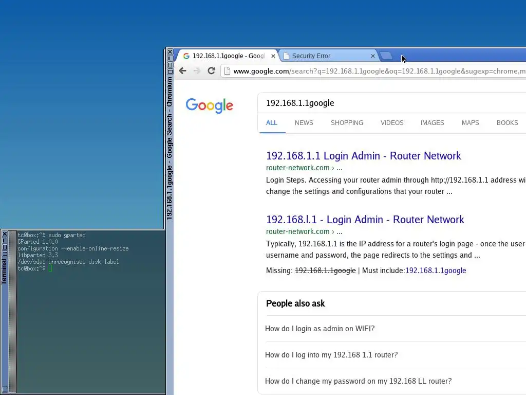The width and height of the screenshot is (526, 395).
Task: Select the IMAGES search filter
Action: pos(432,123)
